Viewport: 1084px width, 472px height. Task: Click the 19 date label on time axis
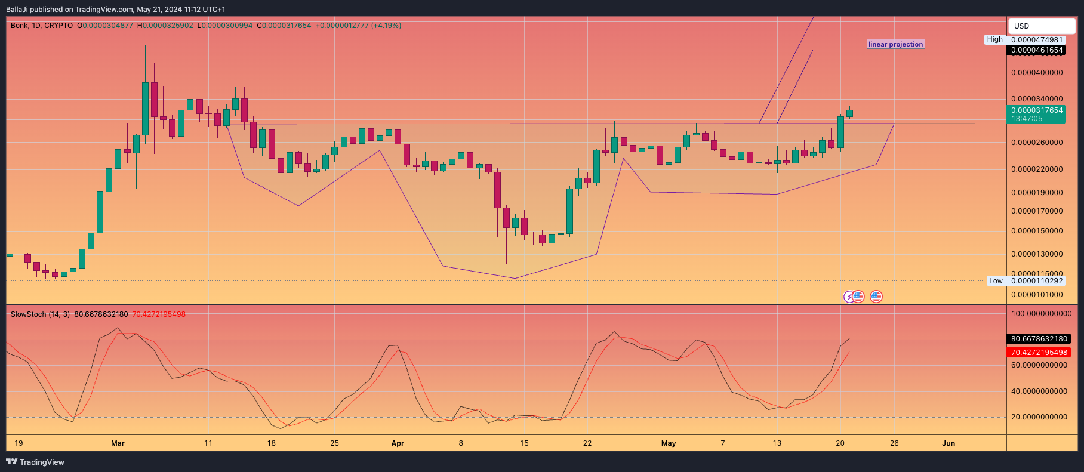(19, 443)
